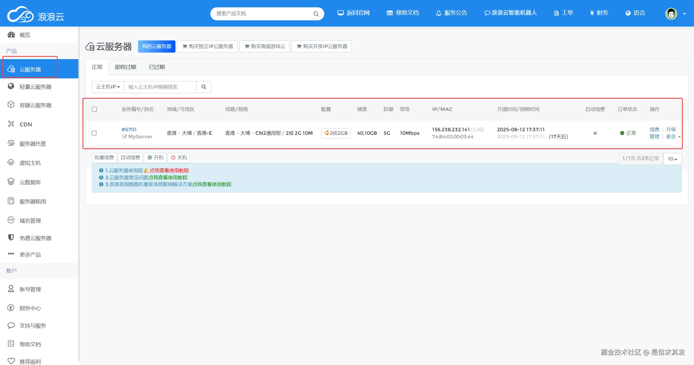Open server link #6701
The height and width of the screenshot is (365, 694).
(x=129, y=130)
